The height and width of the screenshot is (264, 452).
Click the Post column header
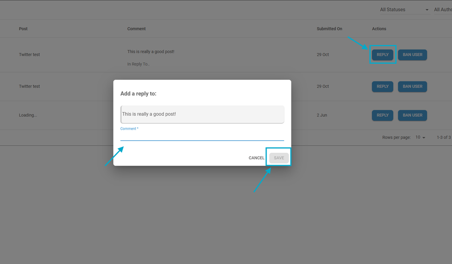click(x=23, y=29)
